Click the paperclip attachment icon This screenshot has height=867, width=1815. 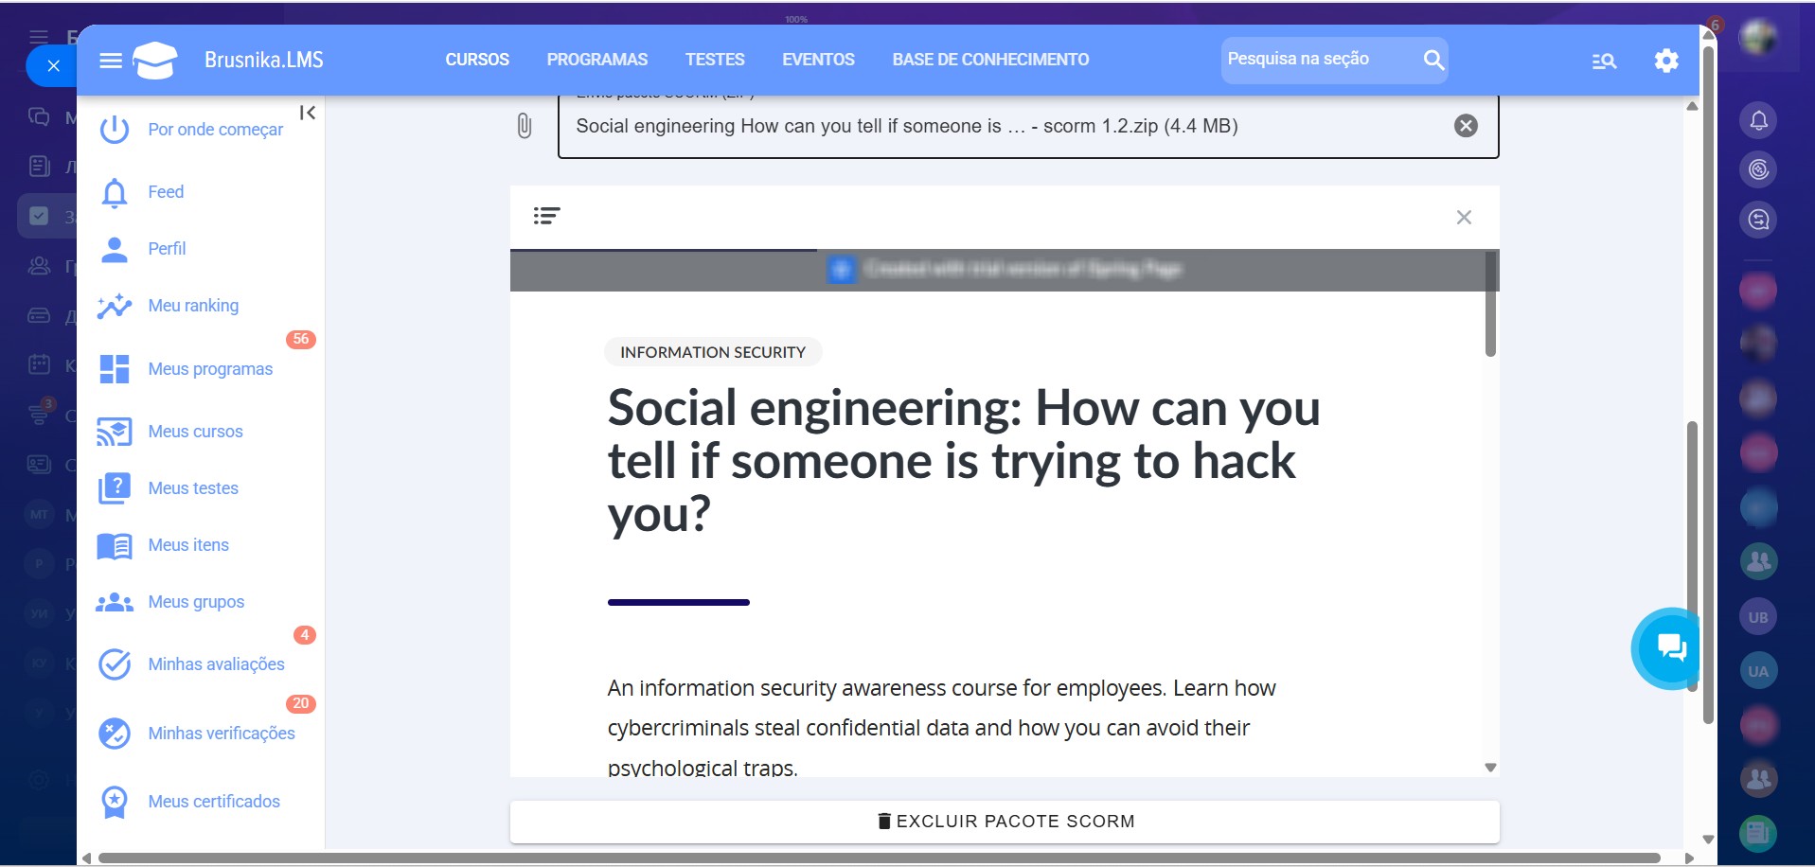(x=525, y=126)
